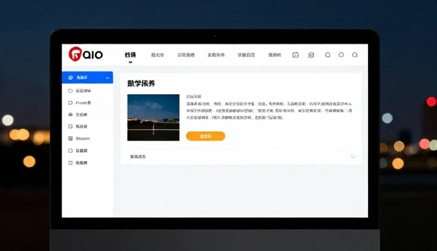Screen dimensions: 437x251
Task: Click the circled dot info icon in the top bar
Action: [341, 55]
